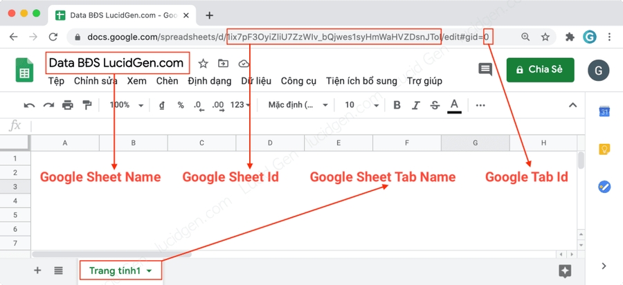Open the Explore button
The width and height of the screenshot is (623, 285).
pyautogui.click(x=565, y=271)
